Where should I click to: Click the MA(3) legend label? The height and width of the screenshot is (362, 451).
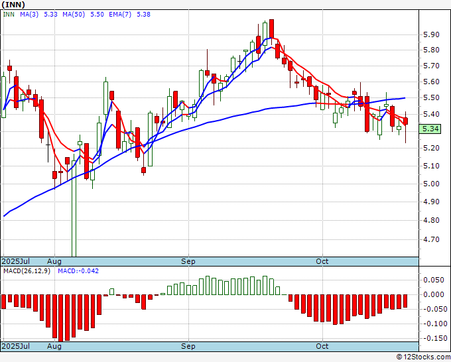pyautogui.click(x=29, y=15)
